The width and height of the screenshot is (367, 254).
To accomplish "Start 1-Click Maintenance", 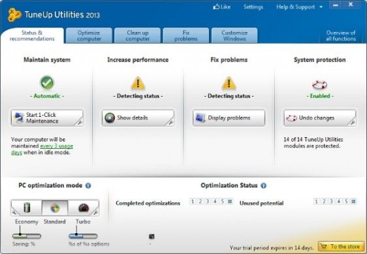I will pos(47,118).
